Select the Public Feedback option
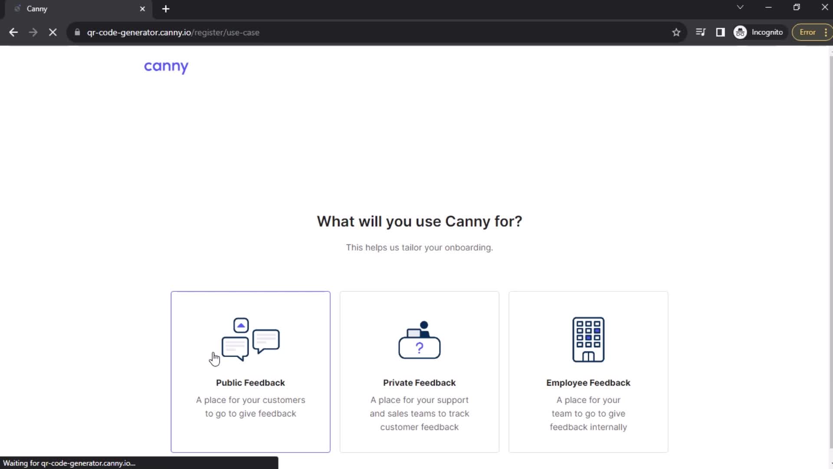 [250, 371]
